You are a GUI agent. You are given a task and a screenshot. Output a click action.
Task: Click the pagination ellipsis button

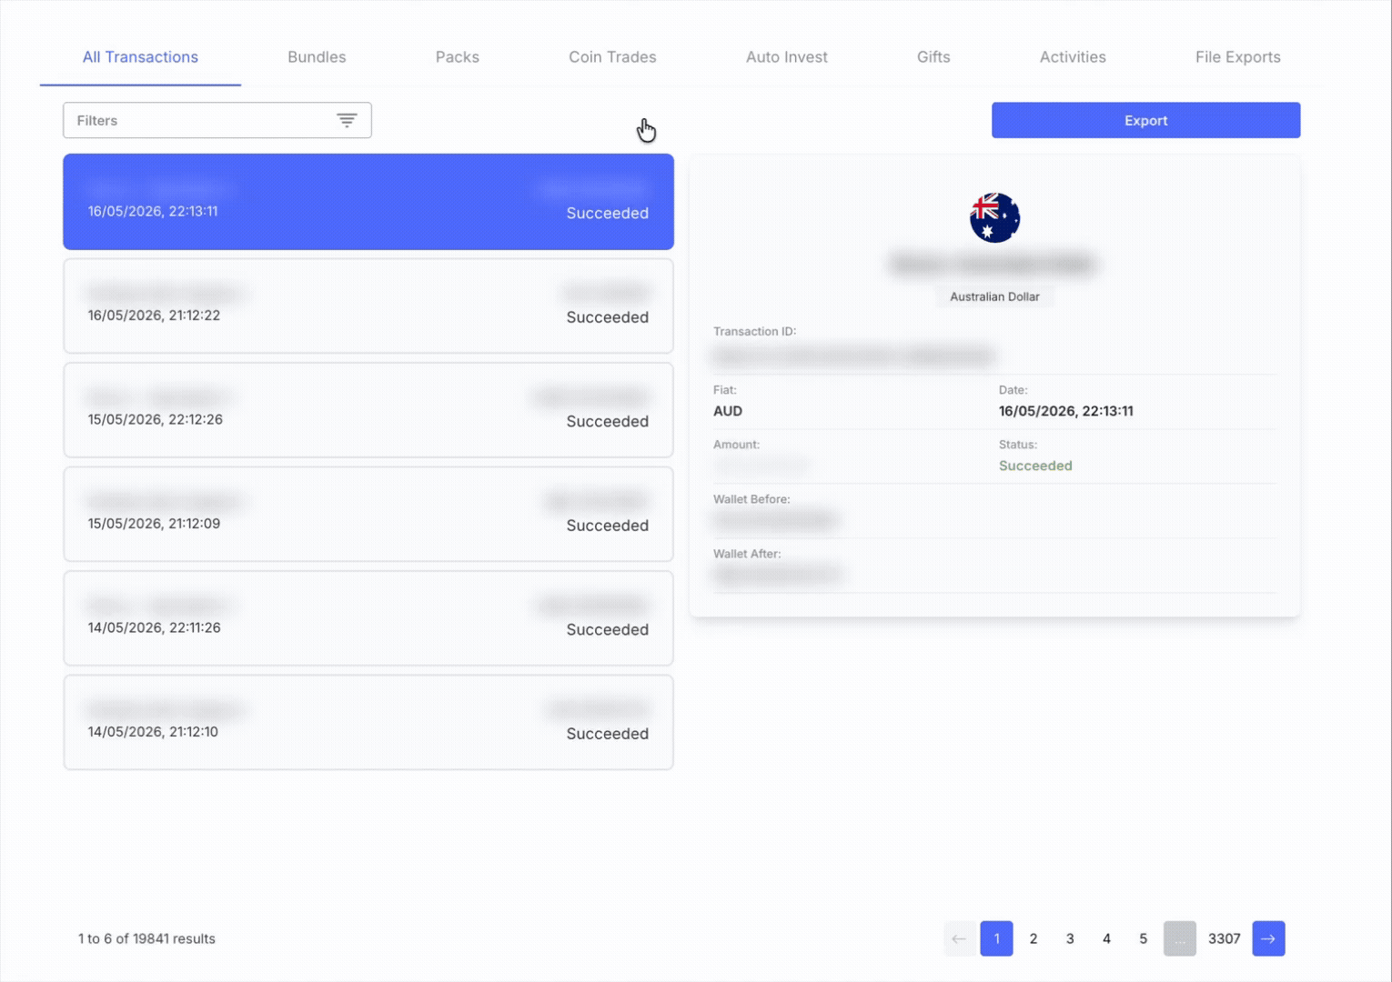(1180, 938)
